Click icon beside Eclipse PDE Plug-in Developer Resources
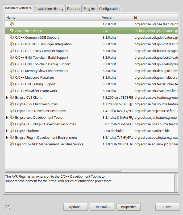 [12, 124]
